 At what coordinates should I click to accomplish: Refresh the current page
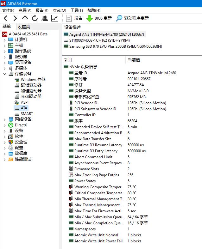(35, 18)
